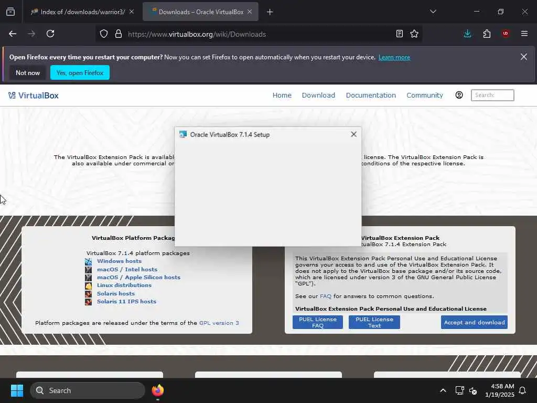Open the Documentation menu item
This screenshot has height=403, width=537.
coord(371,96)
